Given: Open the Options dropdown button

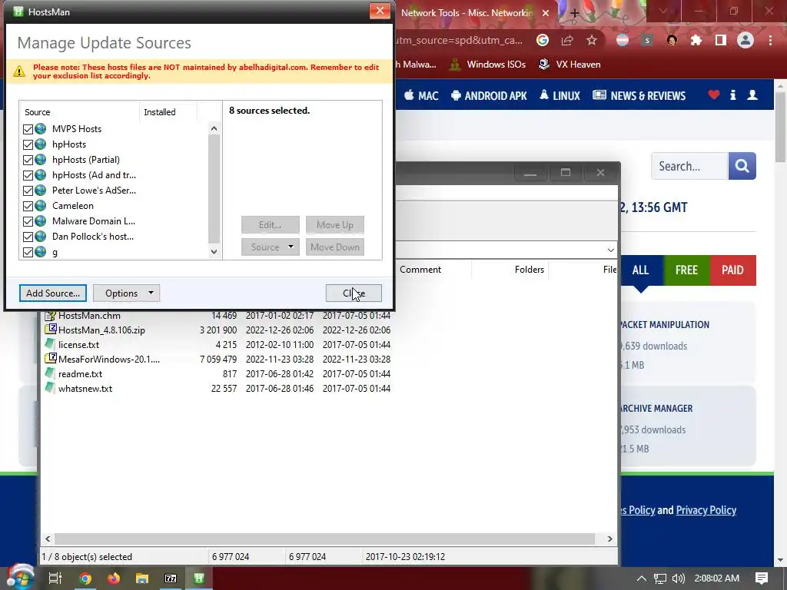Looking at the screenshot, I should click(x=126, y=293).
